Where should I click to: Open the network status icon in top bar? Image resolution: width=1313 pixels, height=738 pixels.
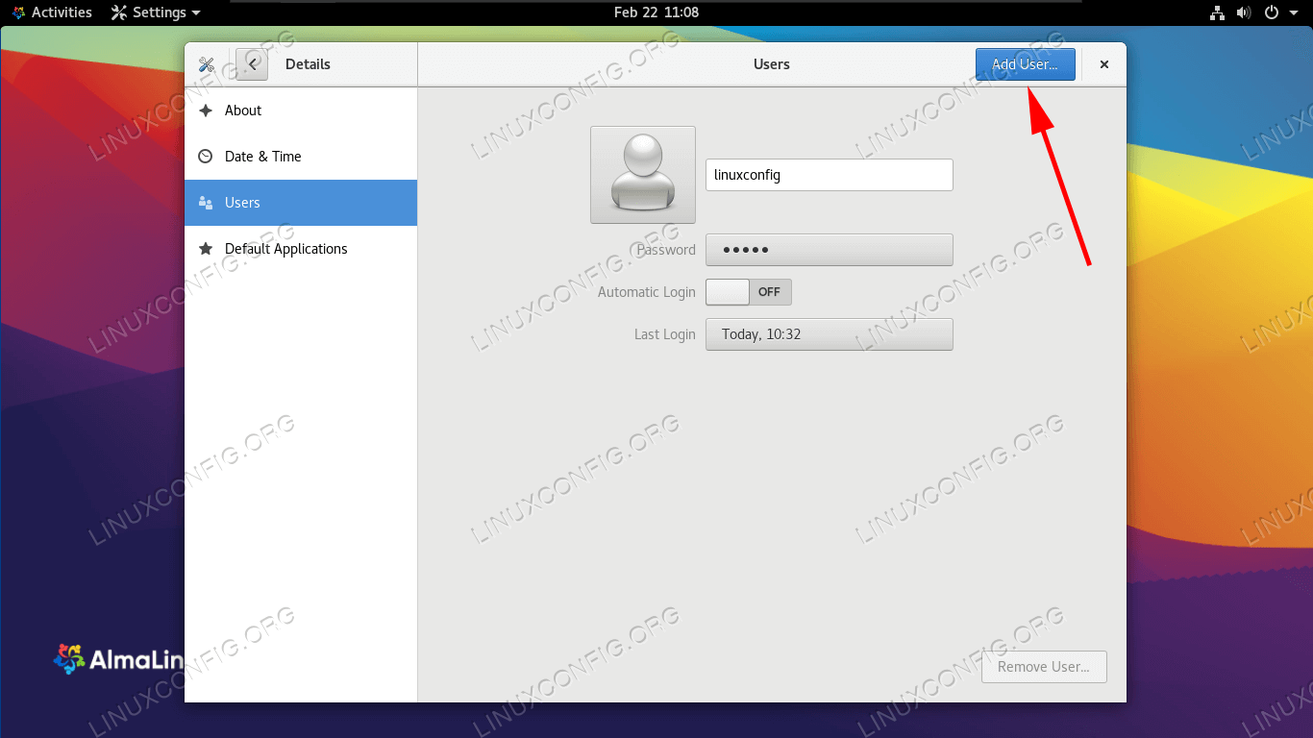click(x=1216, y=12)
